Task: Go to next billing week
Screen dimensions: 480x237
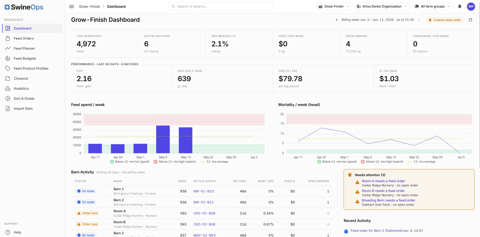Action: coord(419,20)
